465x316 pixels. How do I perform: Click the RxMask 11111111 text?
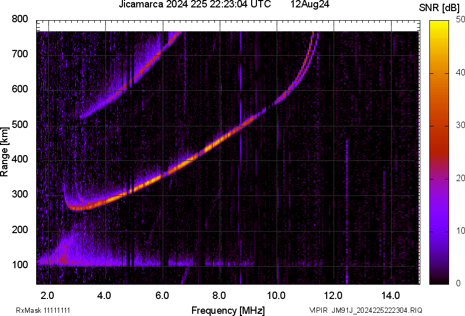point(43,310)
